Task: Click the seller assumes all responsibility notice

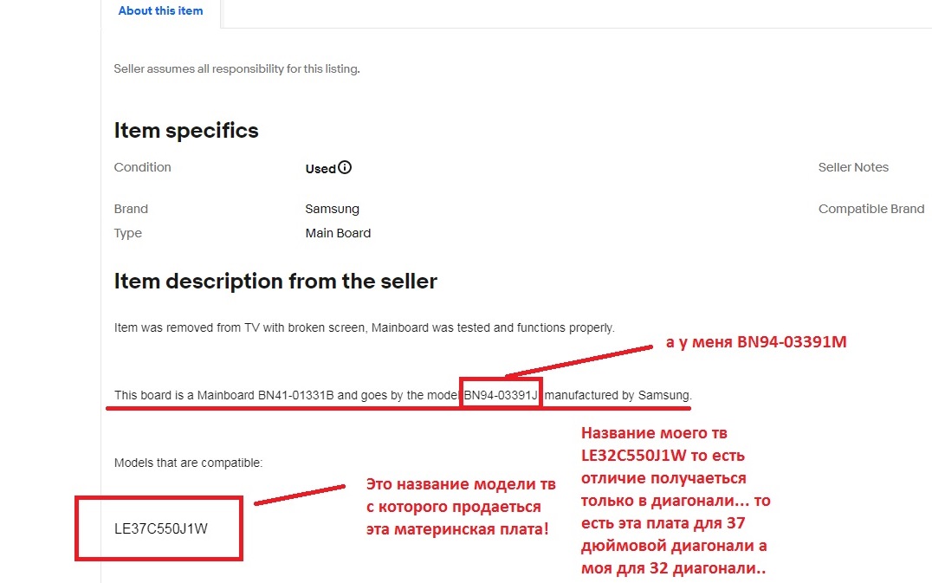Action: click(236, 68)
